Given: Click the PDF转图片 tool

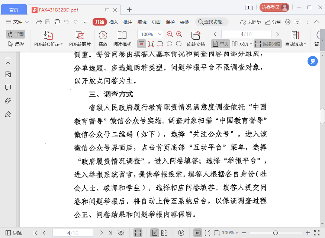Looking at the screenshot, I should (80, 39).
